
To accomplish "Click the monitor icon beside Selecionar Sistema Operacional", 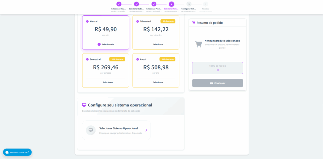I will coord(91,130).
